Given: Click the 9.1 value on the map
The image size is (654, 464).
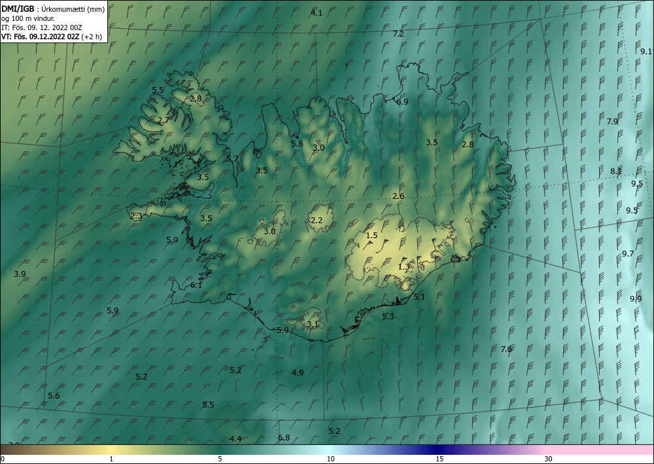Looking at the screenshot, I should pyautogui.click(x=645, y=51).
